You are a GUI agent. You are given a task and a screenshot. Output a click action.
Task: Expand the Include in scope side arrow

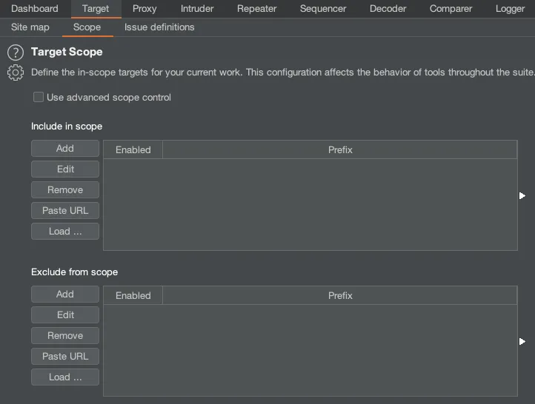point(522,195)
